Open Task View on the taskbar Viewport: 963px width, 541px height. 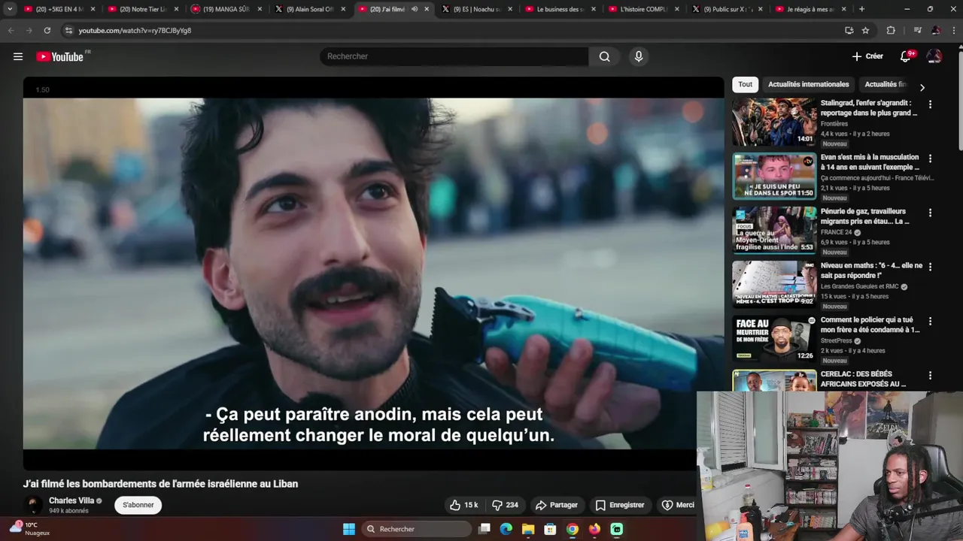[x=485, y=529]
